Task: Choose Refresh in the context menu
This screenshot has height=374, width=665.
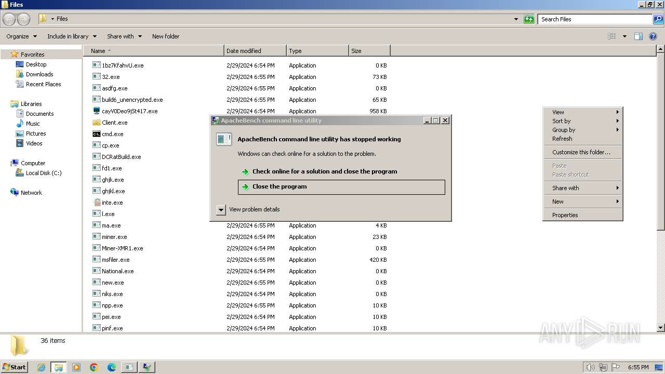Action: click(x=583, y=139)
